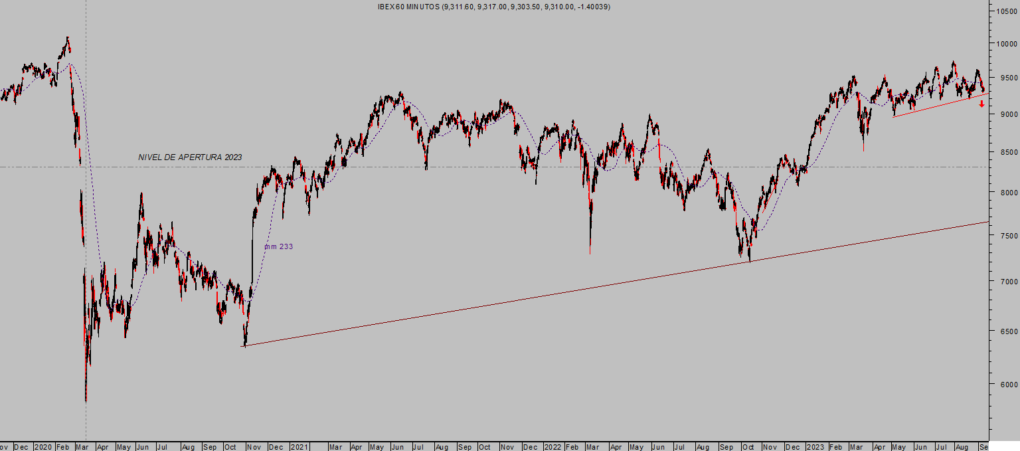The height and width of the screenshot is (451, 1020).
Task: Click the 2022 year label on time axis
Action: pyautogui.click(x=552, y=446)
